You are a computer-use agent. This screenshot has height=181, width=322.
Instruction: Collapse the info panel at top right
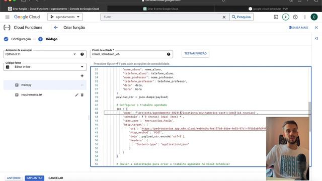316,28
